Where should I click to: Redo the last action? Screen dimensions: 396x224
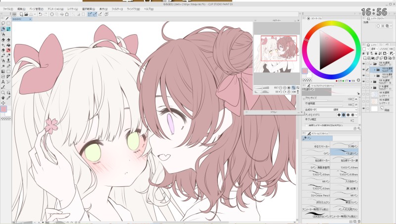[x=46, y=14]
